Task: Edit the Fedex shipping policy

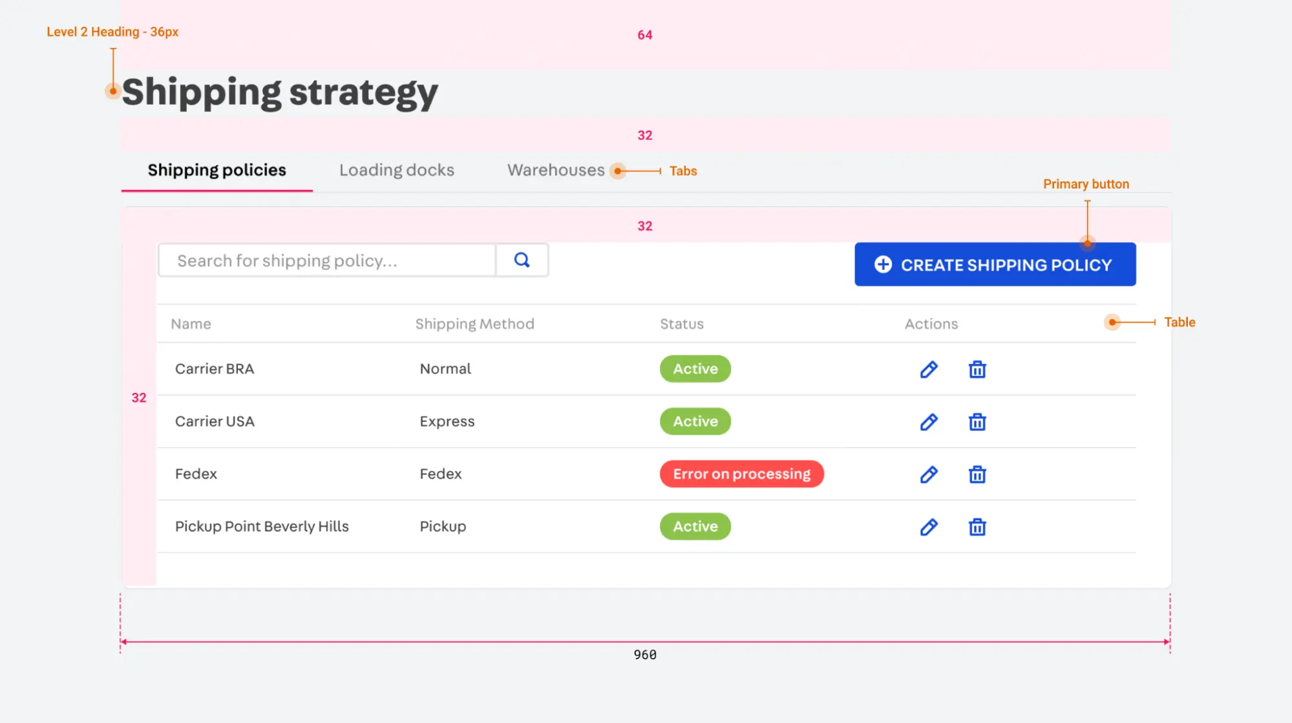Action: point(929,475)
